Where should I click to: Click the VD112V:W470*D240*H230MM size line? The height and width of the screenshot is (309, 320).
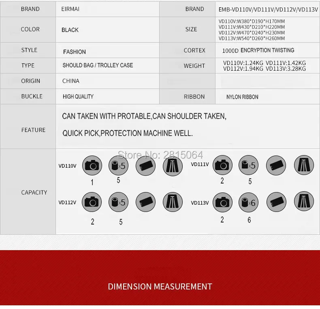[252, 33]
